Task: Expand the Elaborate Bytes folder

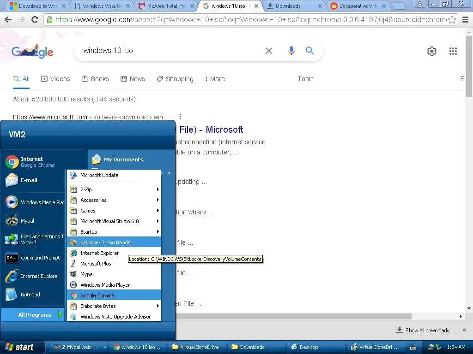Action: (x=114, y=306)
